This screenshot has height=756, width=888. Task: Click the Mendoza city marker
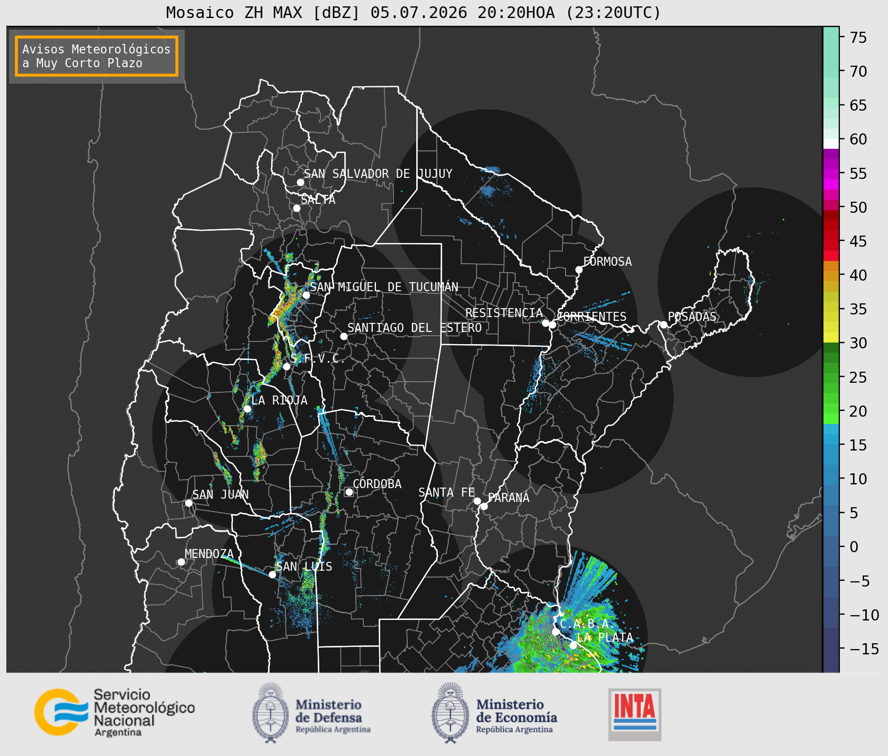[181, 562]
